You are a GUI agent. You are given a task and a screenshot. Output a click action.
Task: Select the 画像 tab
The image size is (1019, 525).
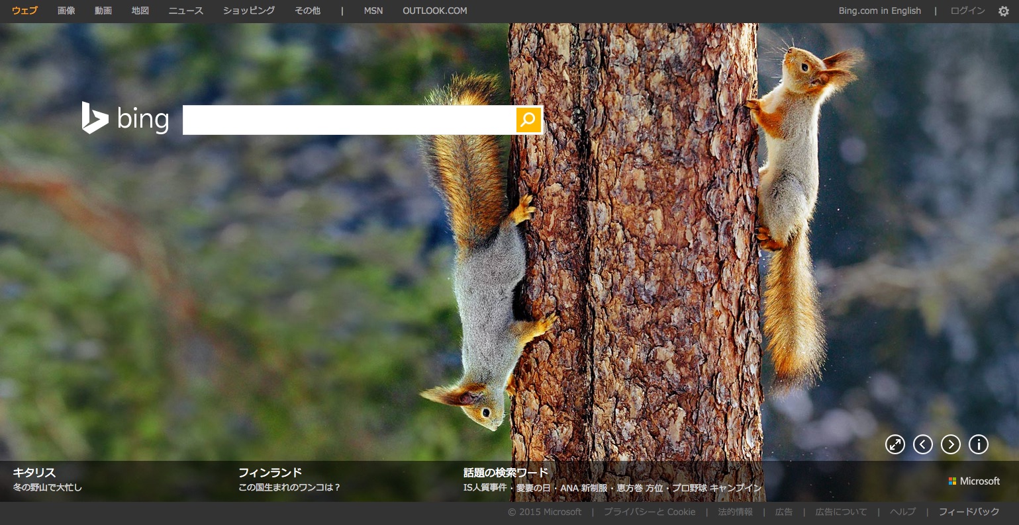66,11
